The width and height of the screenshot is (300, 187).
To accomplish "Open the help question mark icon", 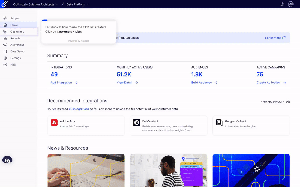I will click(282, 4).
